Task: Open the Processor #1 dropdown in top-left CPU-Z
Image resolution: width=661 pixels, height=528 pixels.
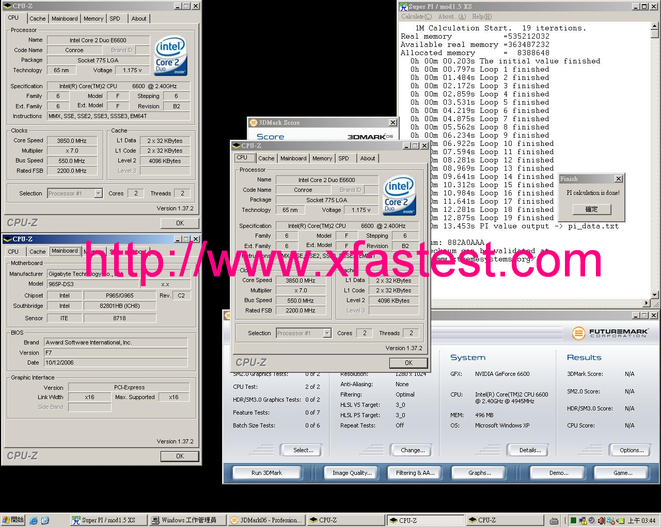Action: pos(98,193)
